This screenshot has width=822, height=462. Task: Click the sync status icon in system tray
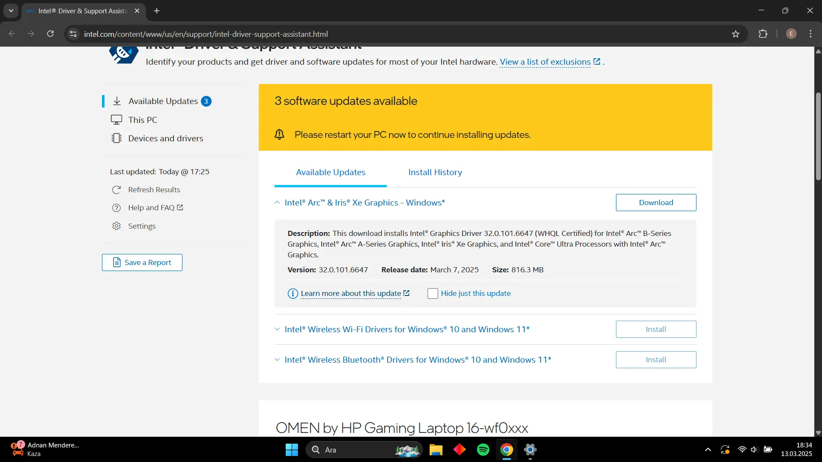(x=725, y=450)
